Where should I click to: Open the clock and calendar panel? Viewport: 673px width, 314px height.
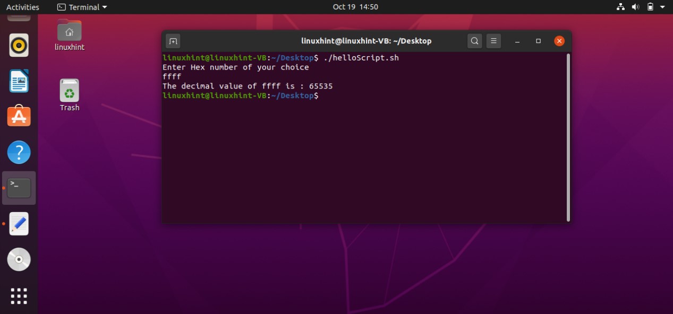coord(355,7)
